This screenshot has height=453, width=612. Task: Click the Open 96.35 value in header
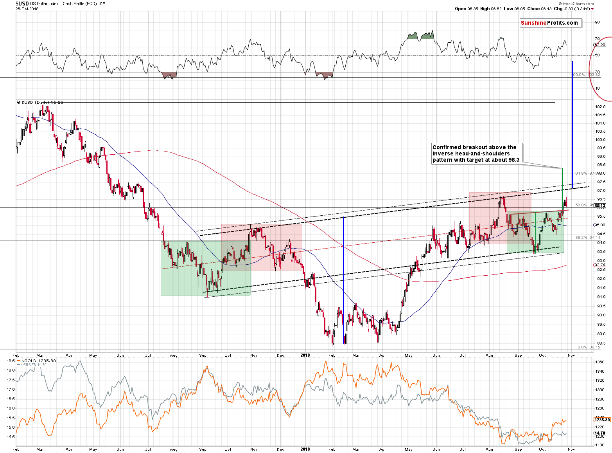467,9
